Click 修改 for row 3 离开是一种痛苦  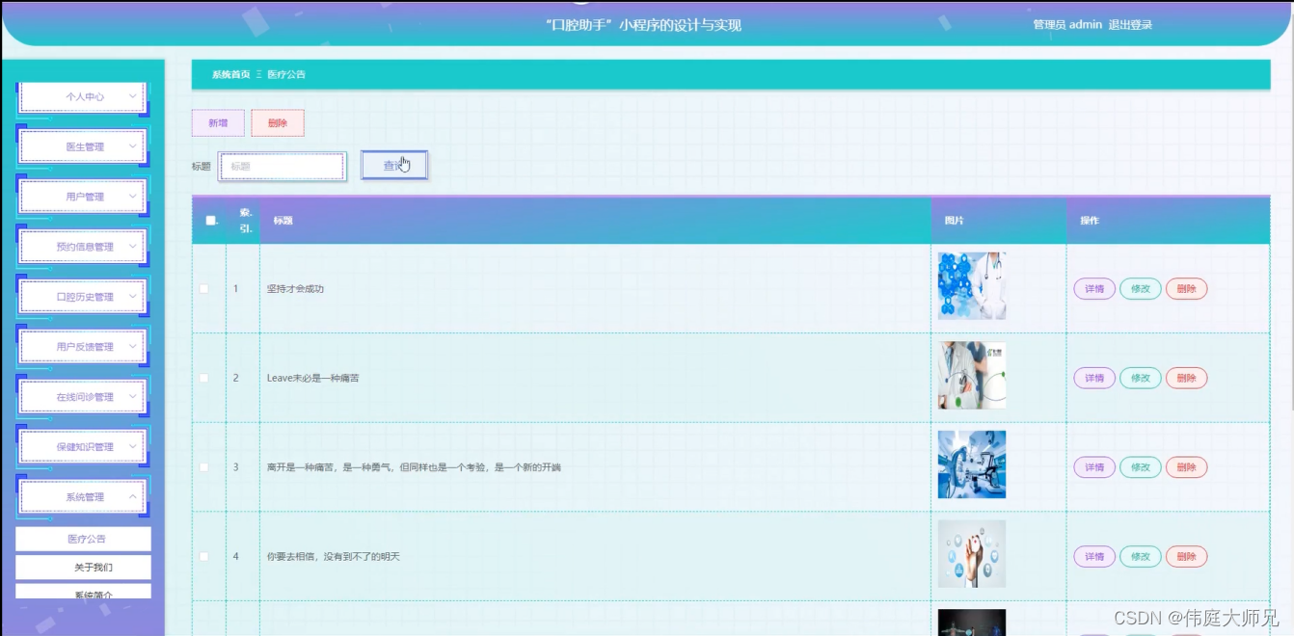tap(1141, 467)
